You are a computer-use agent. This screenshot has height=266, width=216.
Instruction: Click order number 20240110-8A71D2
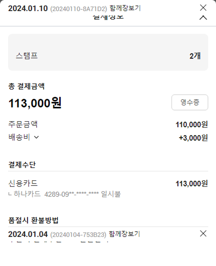(78, 9)
